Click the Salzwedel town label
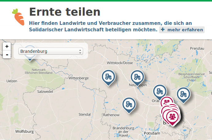 pos(45,91)
